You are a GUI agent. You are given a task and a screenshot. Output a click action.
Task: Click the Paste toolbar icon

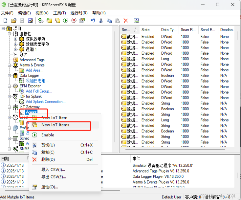[118, 21]
